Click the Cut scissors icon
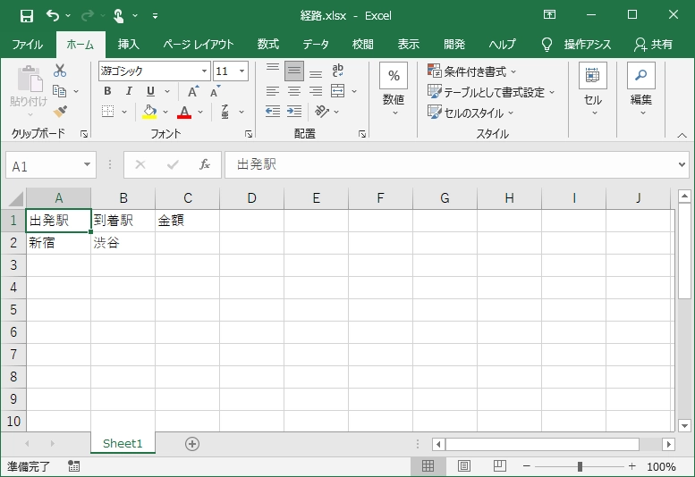Viewport: 695px width, 477px height. click(60, 71)
